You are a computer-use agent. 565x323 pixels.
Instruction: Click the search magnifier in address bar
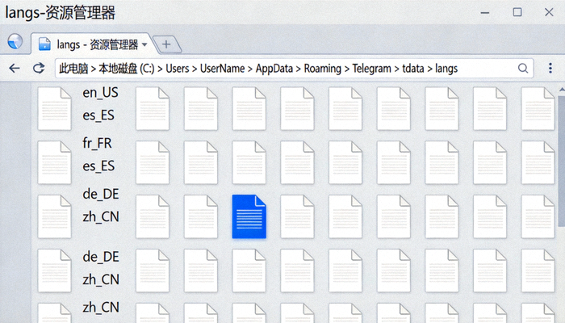click(x=523, y=69)
